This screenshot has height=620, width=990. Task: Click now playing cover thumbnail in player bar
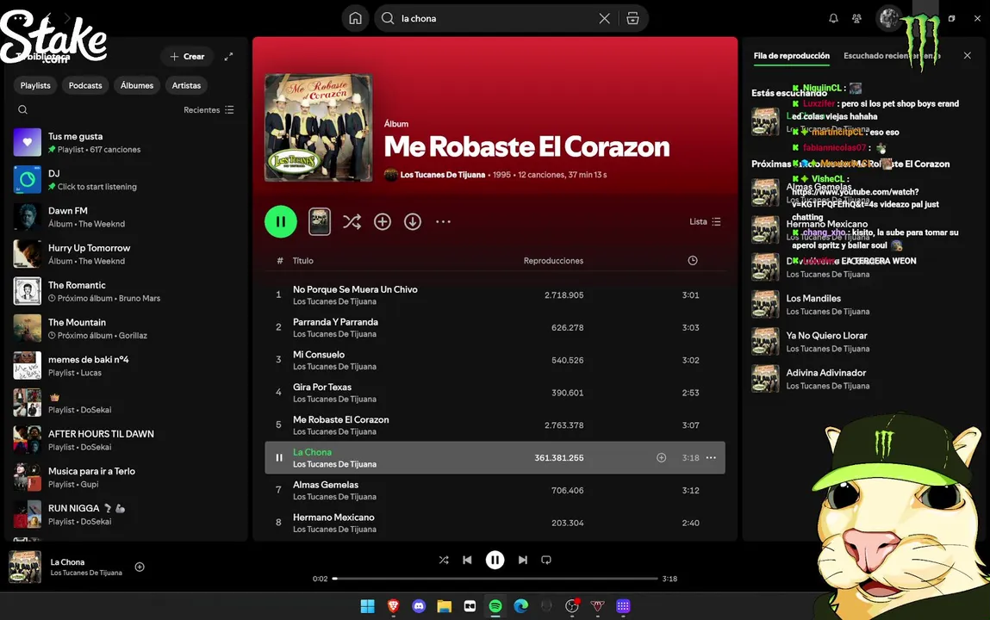coord(25,567)
